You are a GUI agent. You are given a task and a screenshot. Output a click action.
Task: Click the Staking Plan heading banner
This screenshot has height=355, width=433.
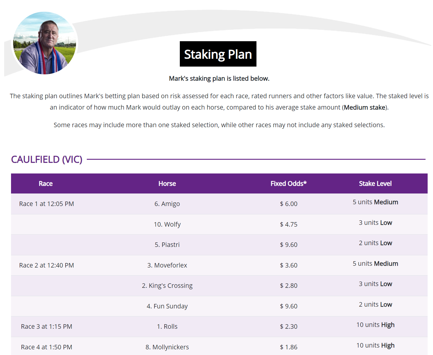tap(217, 54)
